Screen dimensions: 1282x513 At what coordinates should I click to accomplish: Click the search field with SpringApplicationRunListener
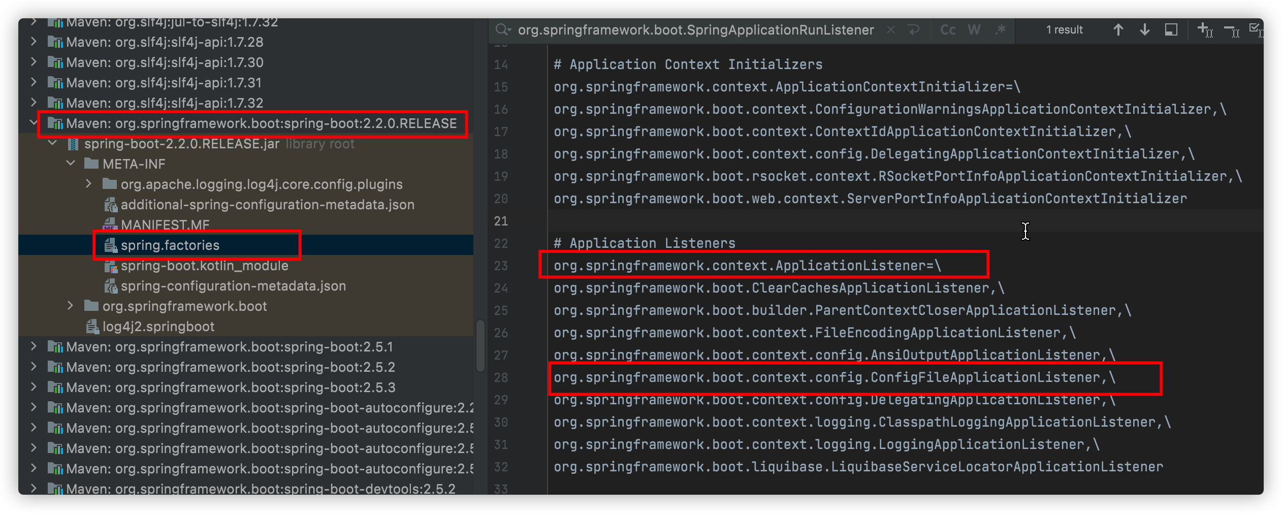(x=695, y=30)
